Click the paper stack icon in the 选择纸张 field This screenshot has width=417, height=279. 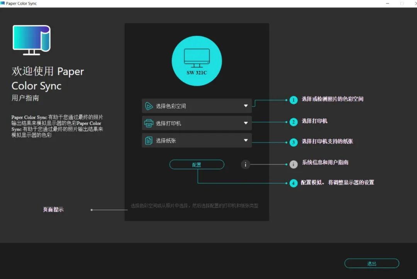click(149, 140)
